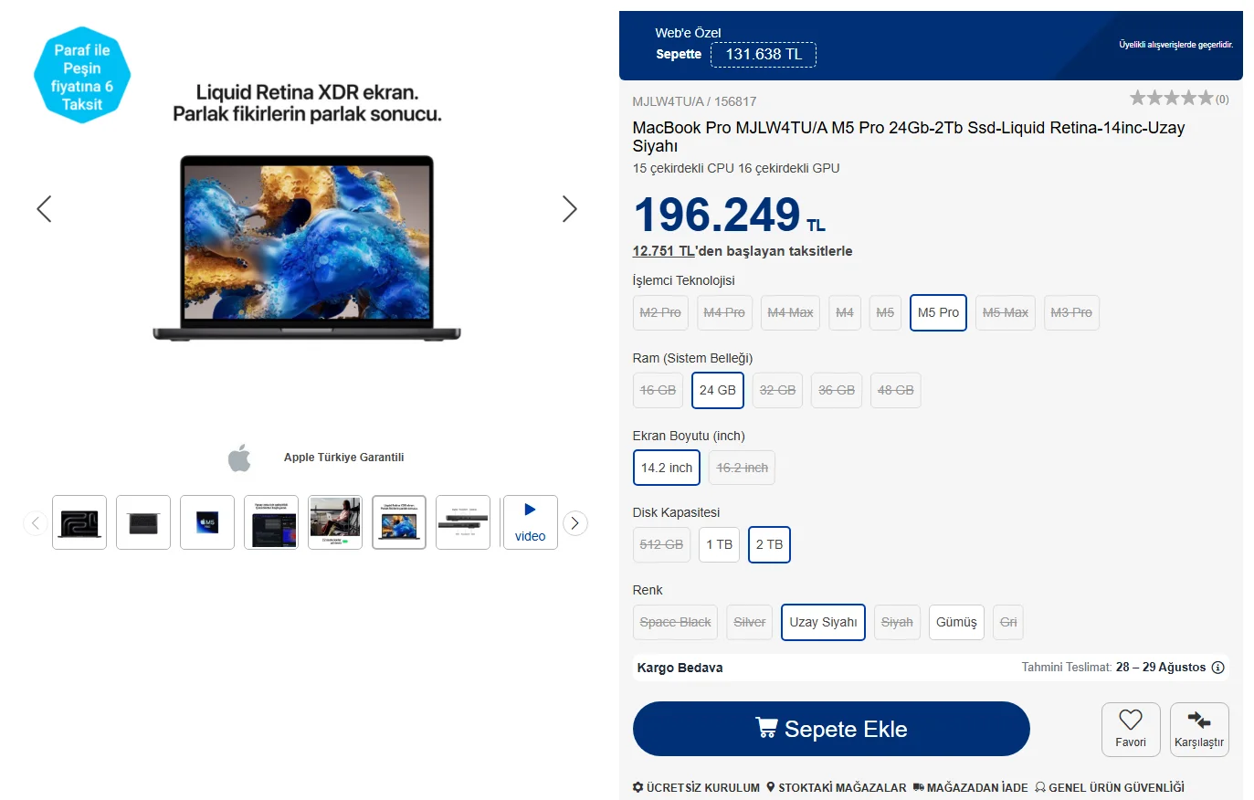The width and height of the screenshot is (1254, 800).
Task: Click the MacBook Pro product title
Action: click(x=909, y=137)
